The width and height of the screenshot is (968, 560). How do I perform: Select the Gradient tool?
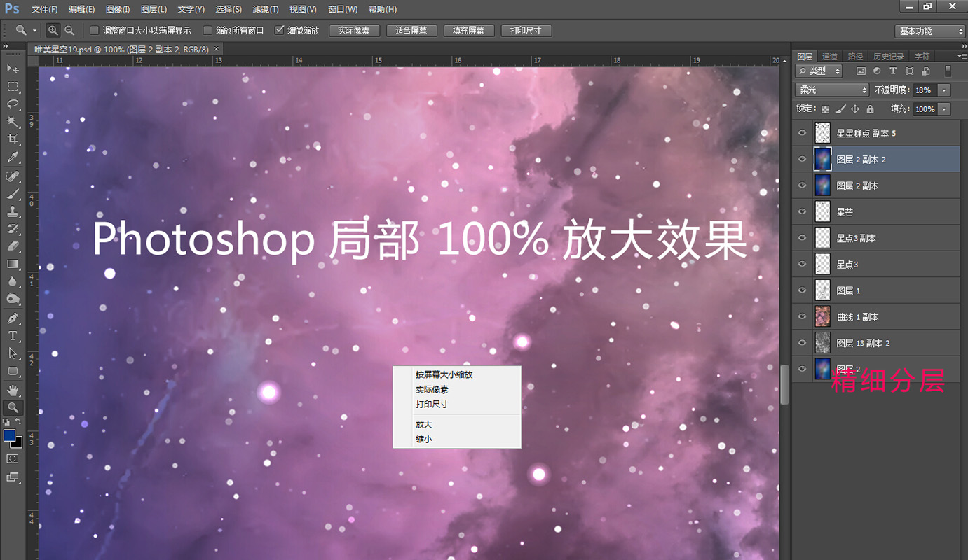pos(13,265)
